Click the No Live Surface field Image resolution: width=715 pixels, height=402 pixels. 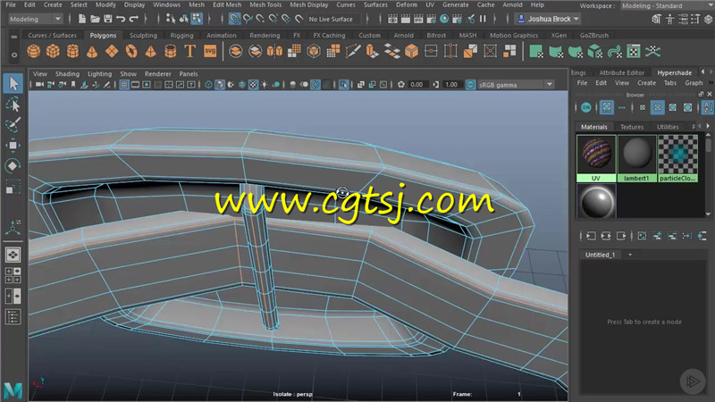(332, 19)
